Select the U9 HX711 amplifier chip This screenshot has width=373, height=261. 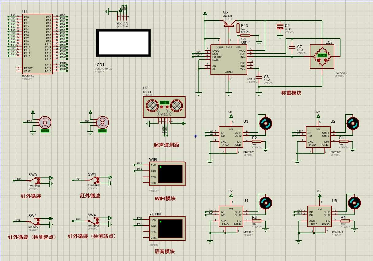[228, 60]
